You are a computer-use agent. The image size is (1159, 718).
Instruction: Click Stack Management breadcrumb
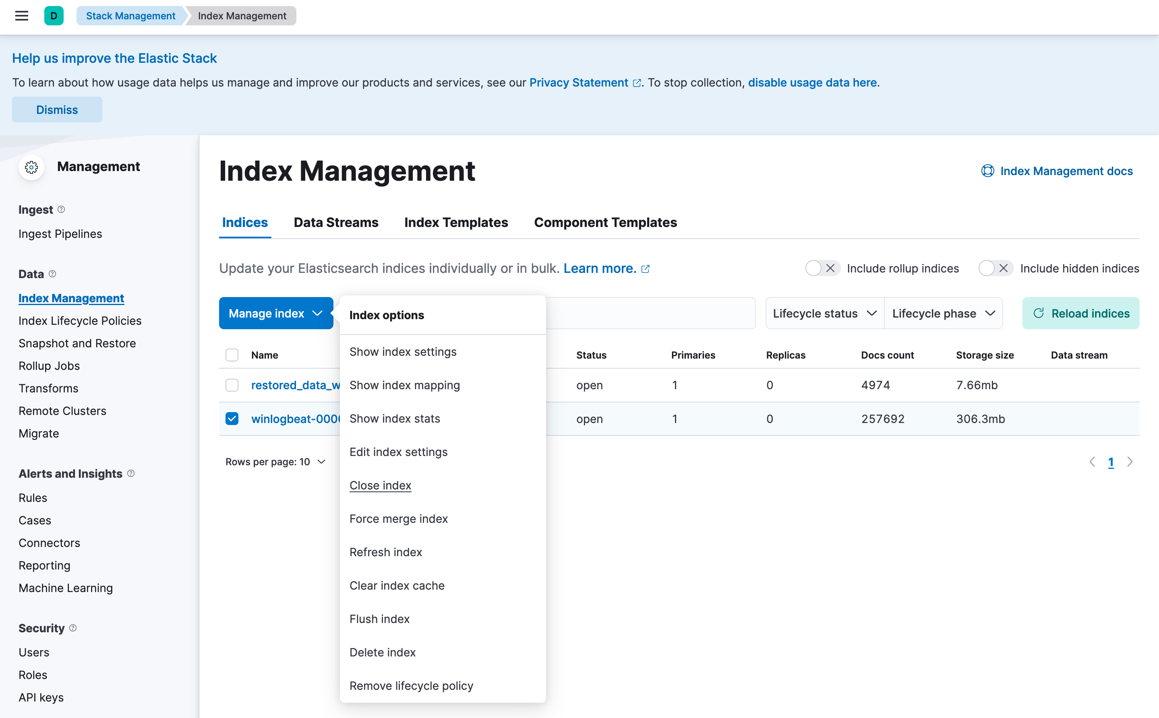130,16
